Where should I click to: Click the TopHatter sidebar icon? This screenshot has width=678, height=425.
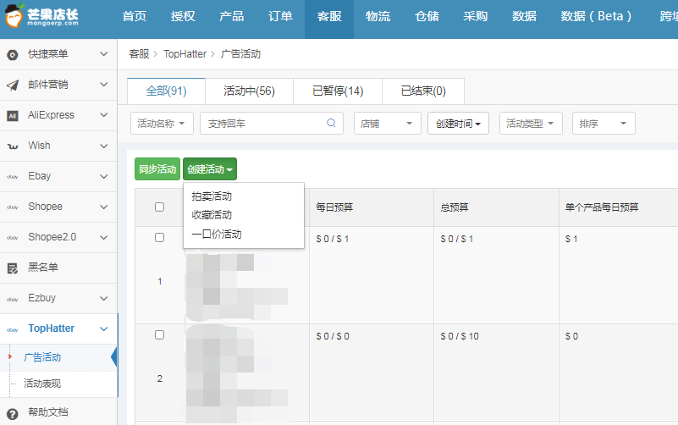pos(13,330)
